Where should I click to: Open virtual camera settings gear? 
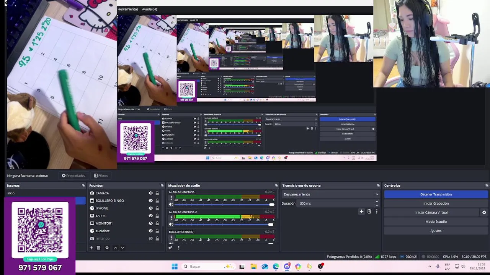point(484,212)
